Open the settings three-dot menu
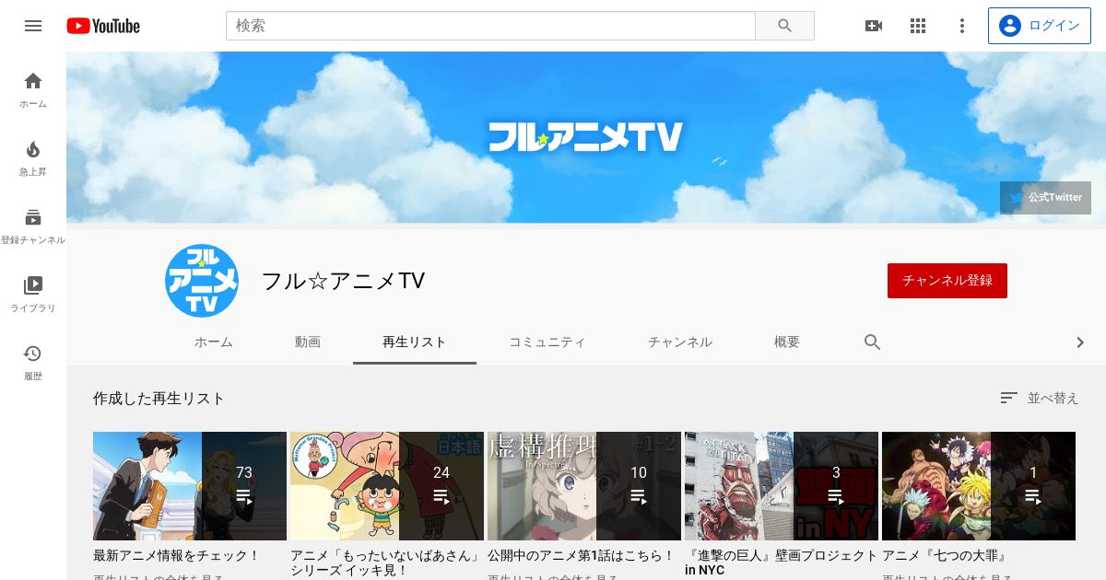 pyautogui.click(x=962, y=26)
